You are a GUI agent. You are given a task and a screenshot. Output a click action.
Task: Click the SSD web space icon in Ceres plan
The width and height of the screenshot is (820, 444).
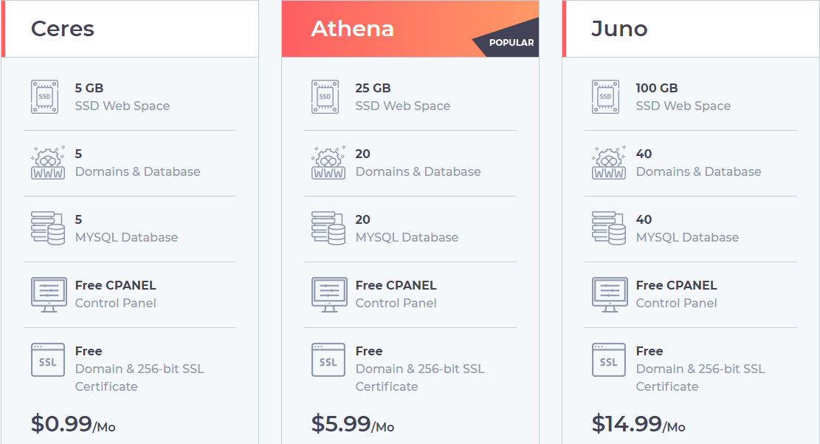pyautogui.click(x=44, y=97)
